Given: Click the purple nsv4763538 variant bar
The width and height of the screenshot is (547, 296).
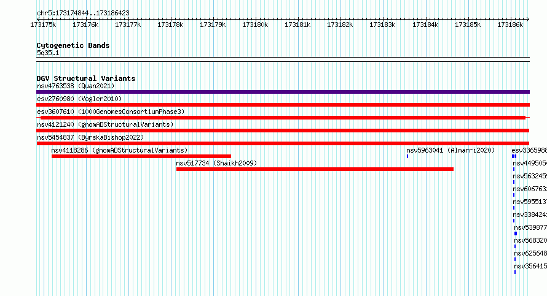Looking at the screenshot, I should (283, 92).
